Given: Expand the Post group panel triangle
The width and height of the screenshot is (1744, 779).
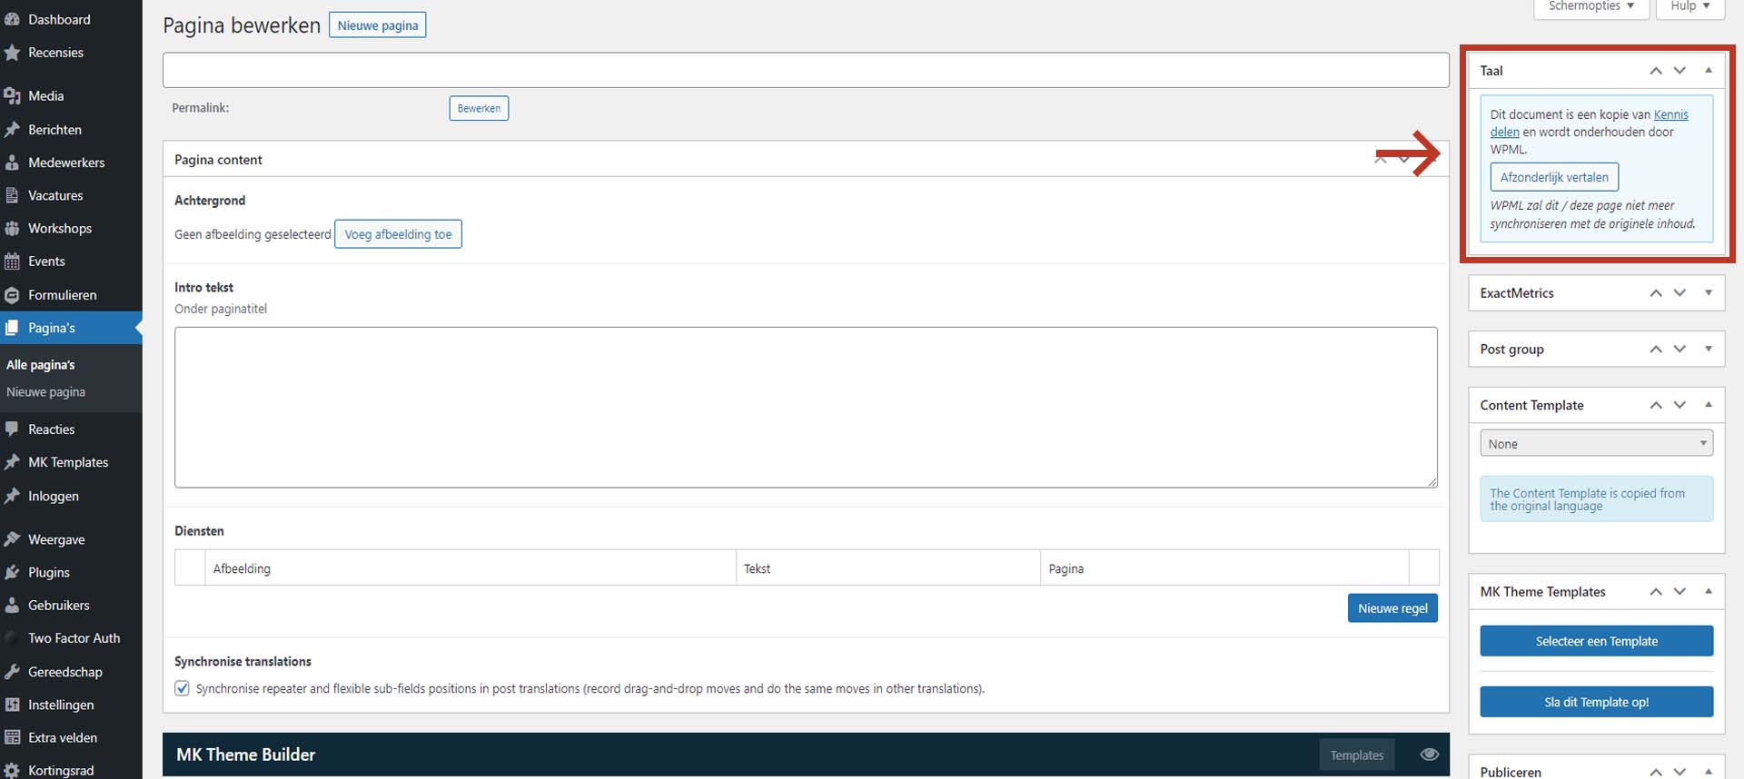Looking at the screenshot, I should (x=1709, y=349).
